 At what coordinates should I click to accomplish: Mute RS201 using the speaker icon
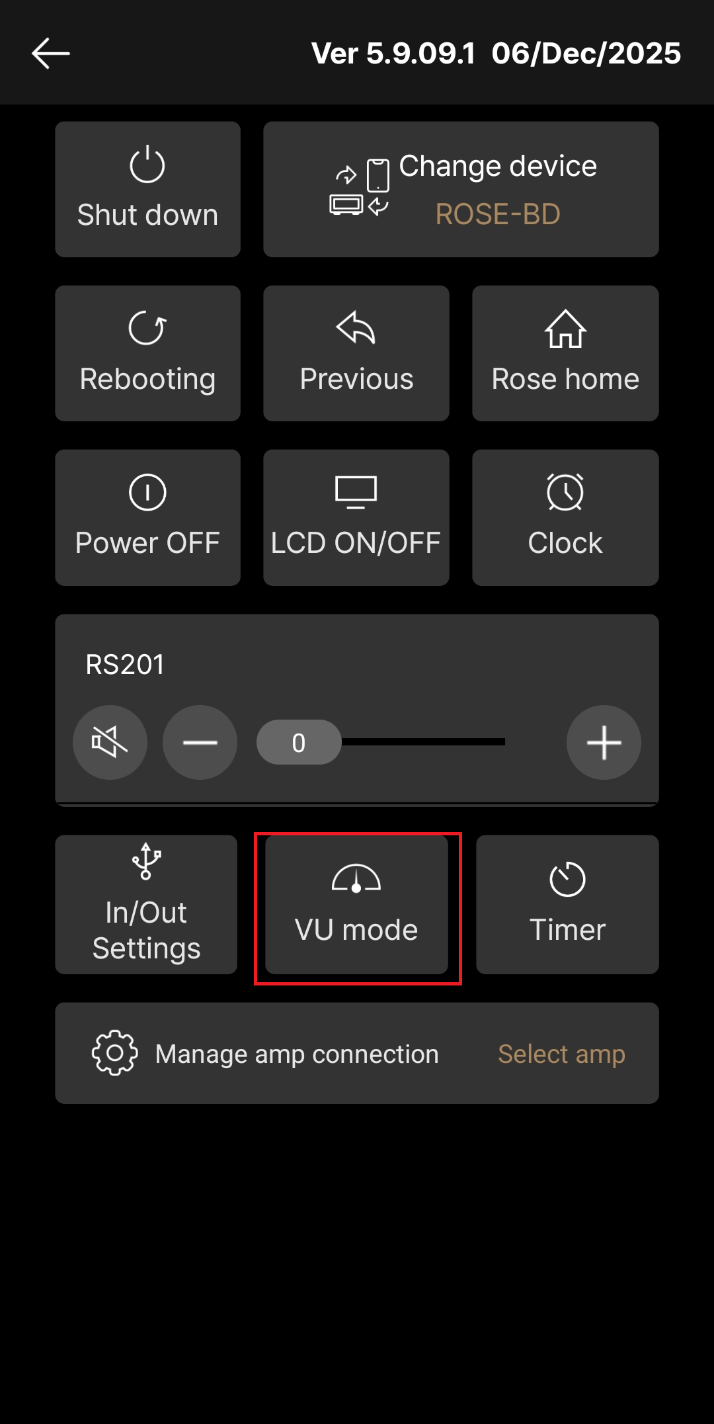[x=110, y=742]
